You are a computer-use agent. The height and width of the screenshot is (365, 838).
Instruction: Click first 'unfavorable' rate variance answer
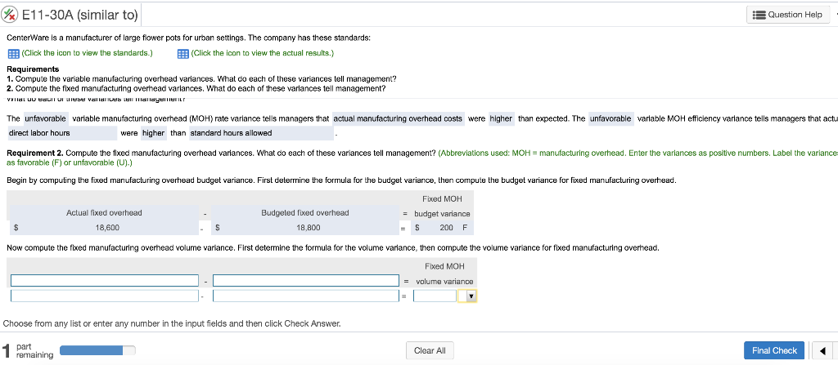click(x=46, y=118)
